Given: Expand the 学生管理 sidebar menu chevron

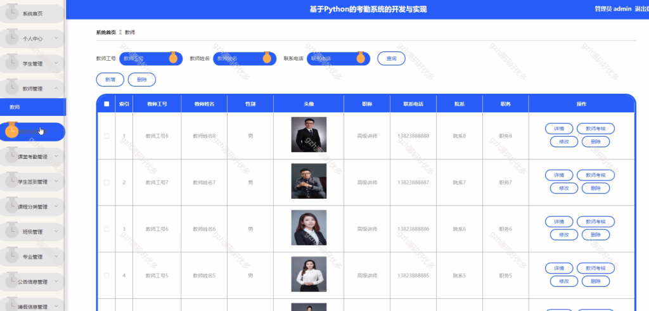Looking at the screenshot, I should 56,64.
